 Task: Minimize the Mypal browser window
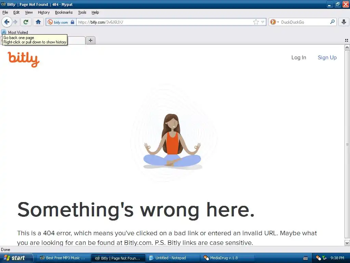point(329,4)
